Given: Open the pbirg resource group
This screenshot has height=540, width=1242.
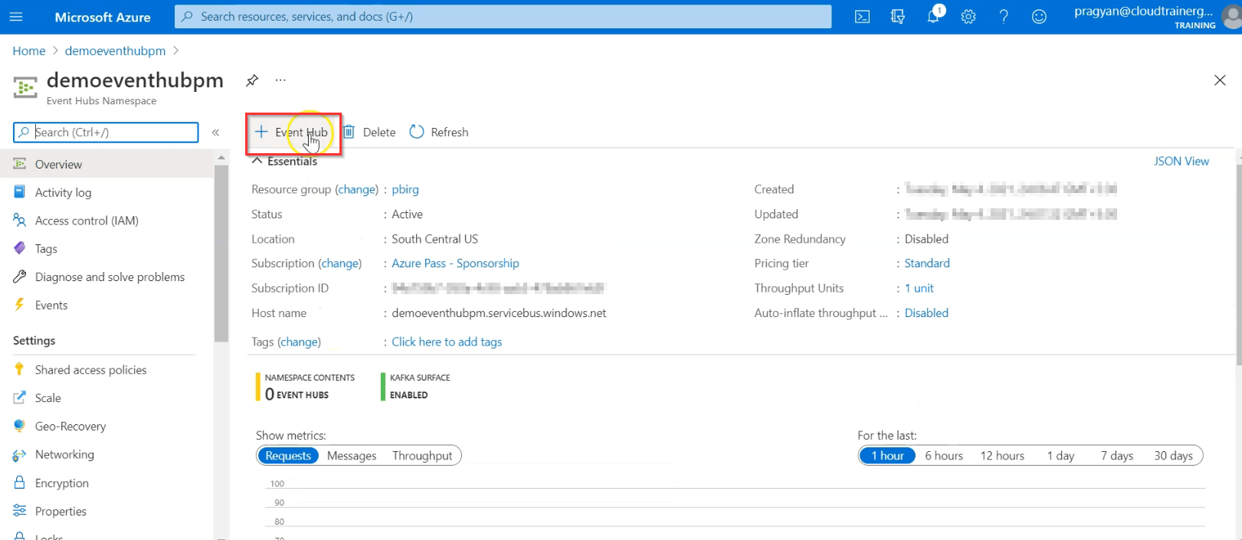Looking at the screenshot, I should [x=405, y=189].
